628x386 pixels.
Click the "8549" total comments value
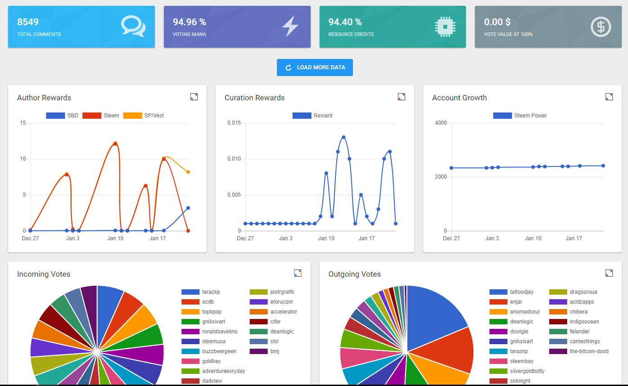(28, 22)
